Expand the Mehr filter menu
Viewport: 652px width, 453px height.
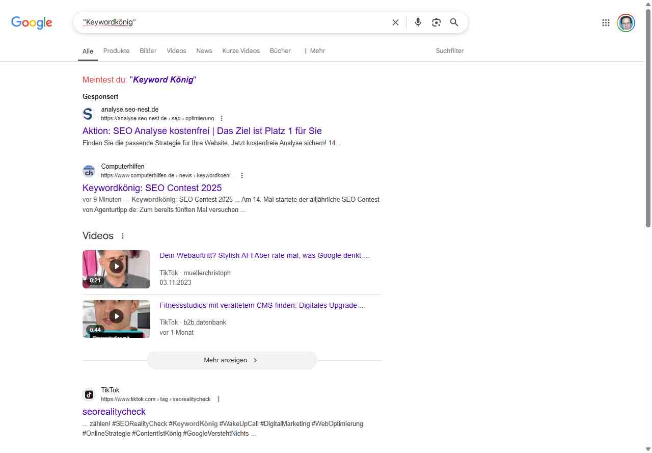click(314, 51)
